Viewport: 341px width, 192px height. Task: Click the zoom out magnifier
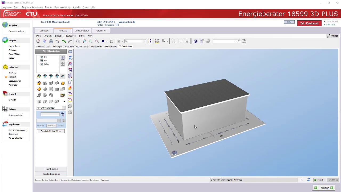point(97,41)
